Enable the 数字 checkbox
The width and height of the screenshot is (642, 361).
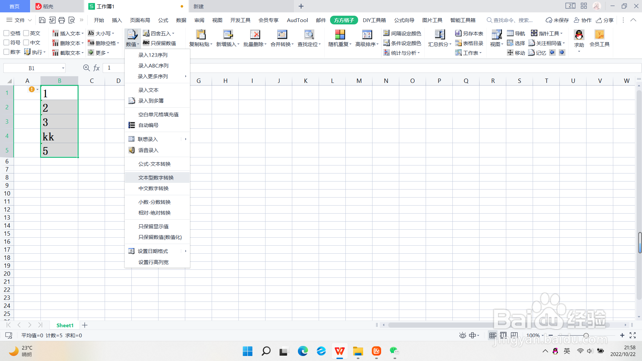6,52
